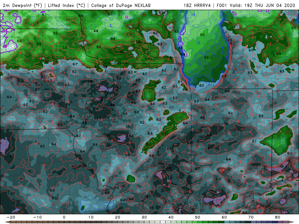
Task: Pick the purple swatch just after the 70 mark
Action: (x=253, y=222)
